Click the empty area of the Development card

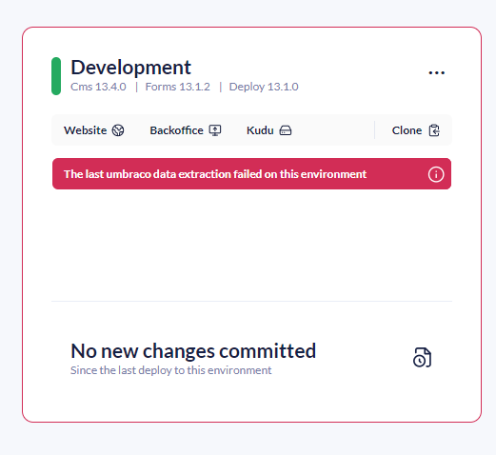(251, 245)
